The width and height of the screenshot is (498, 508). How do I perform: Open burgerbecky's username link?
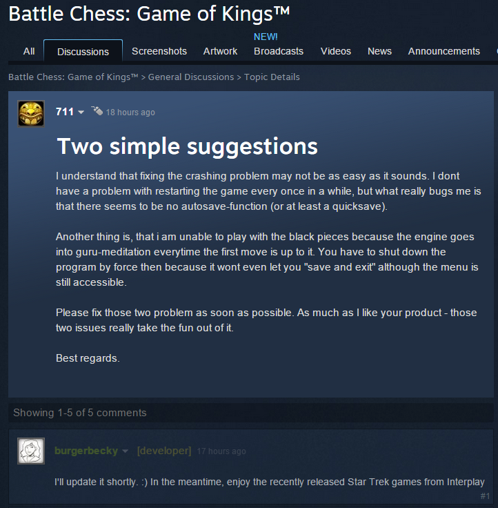click(x=86, y=451)
